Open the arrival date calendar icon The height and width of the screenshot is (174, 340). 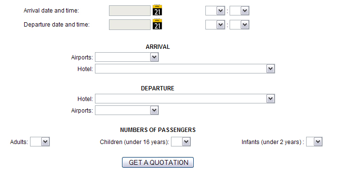coord(157,10)
